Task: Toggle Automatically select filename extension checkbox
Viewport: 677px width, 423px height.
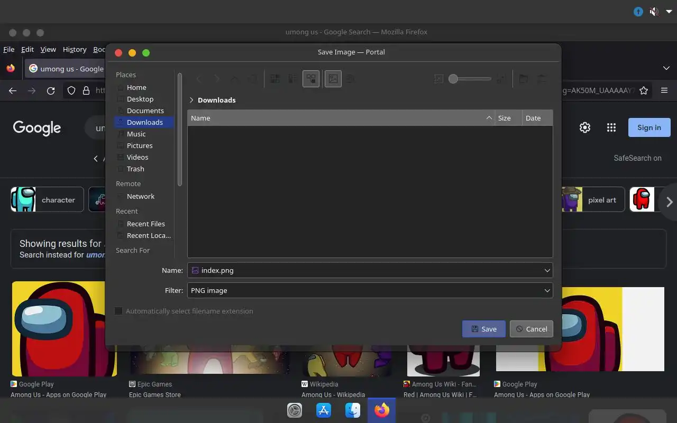Action: click(x=119, y=311)
